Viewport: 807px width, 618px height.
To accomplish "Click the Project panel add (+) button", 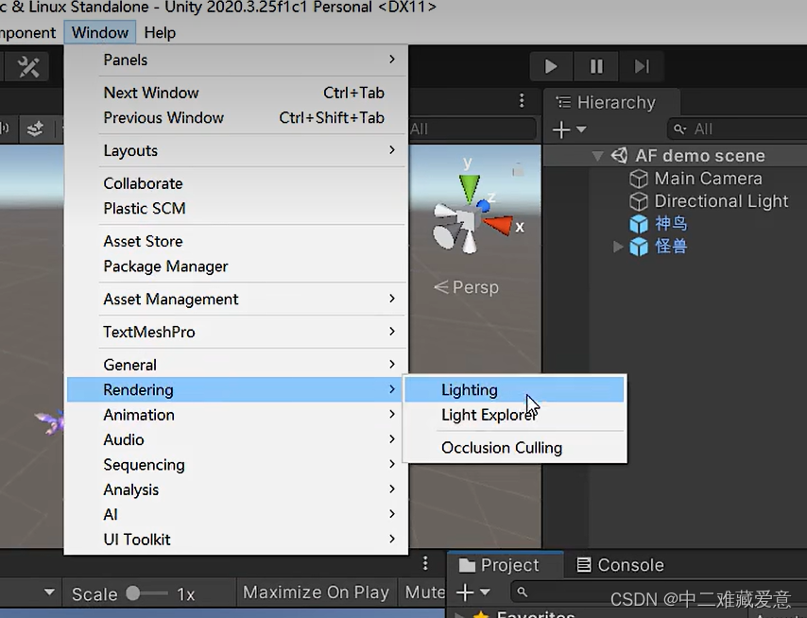I will tap(465, 592).
